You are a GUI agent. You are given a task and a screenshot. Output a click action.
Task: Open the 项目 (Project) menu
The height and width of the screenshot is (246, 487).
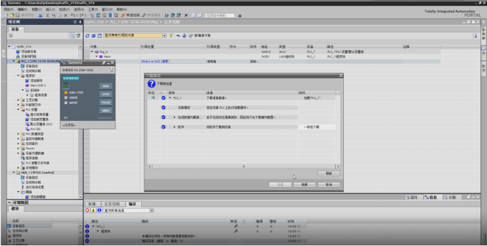point(8,10)
